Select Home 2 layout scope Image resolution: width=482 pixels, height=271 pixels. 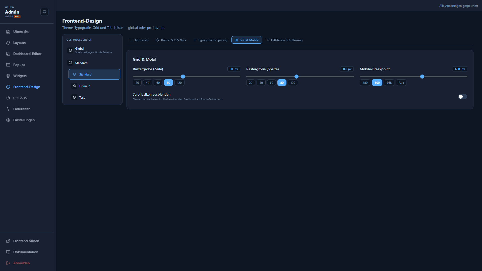(x=94, y=86)
